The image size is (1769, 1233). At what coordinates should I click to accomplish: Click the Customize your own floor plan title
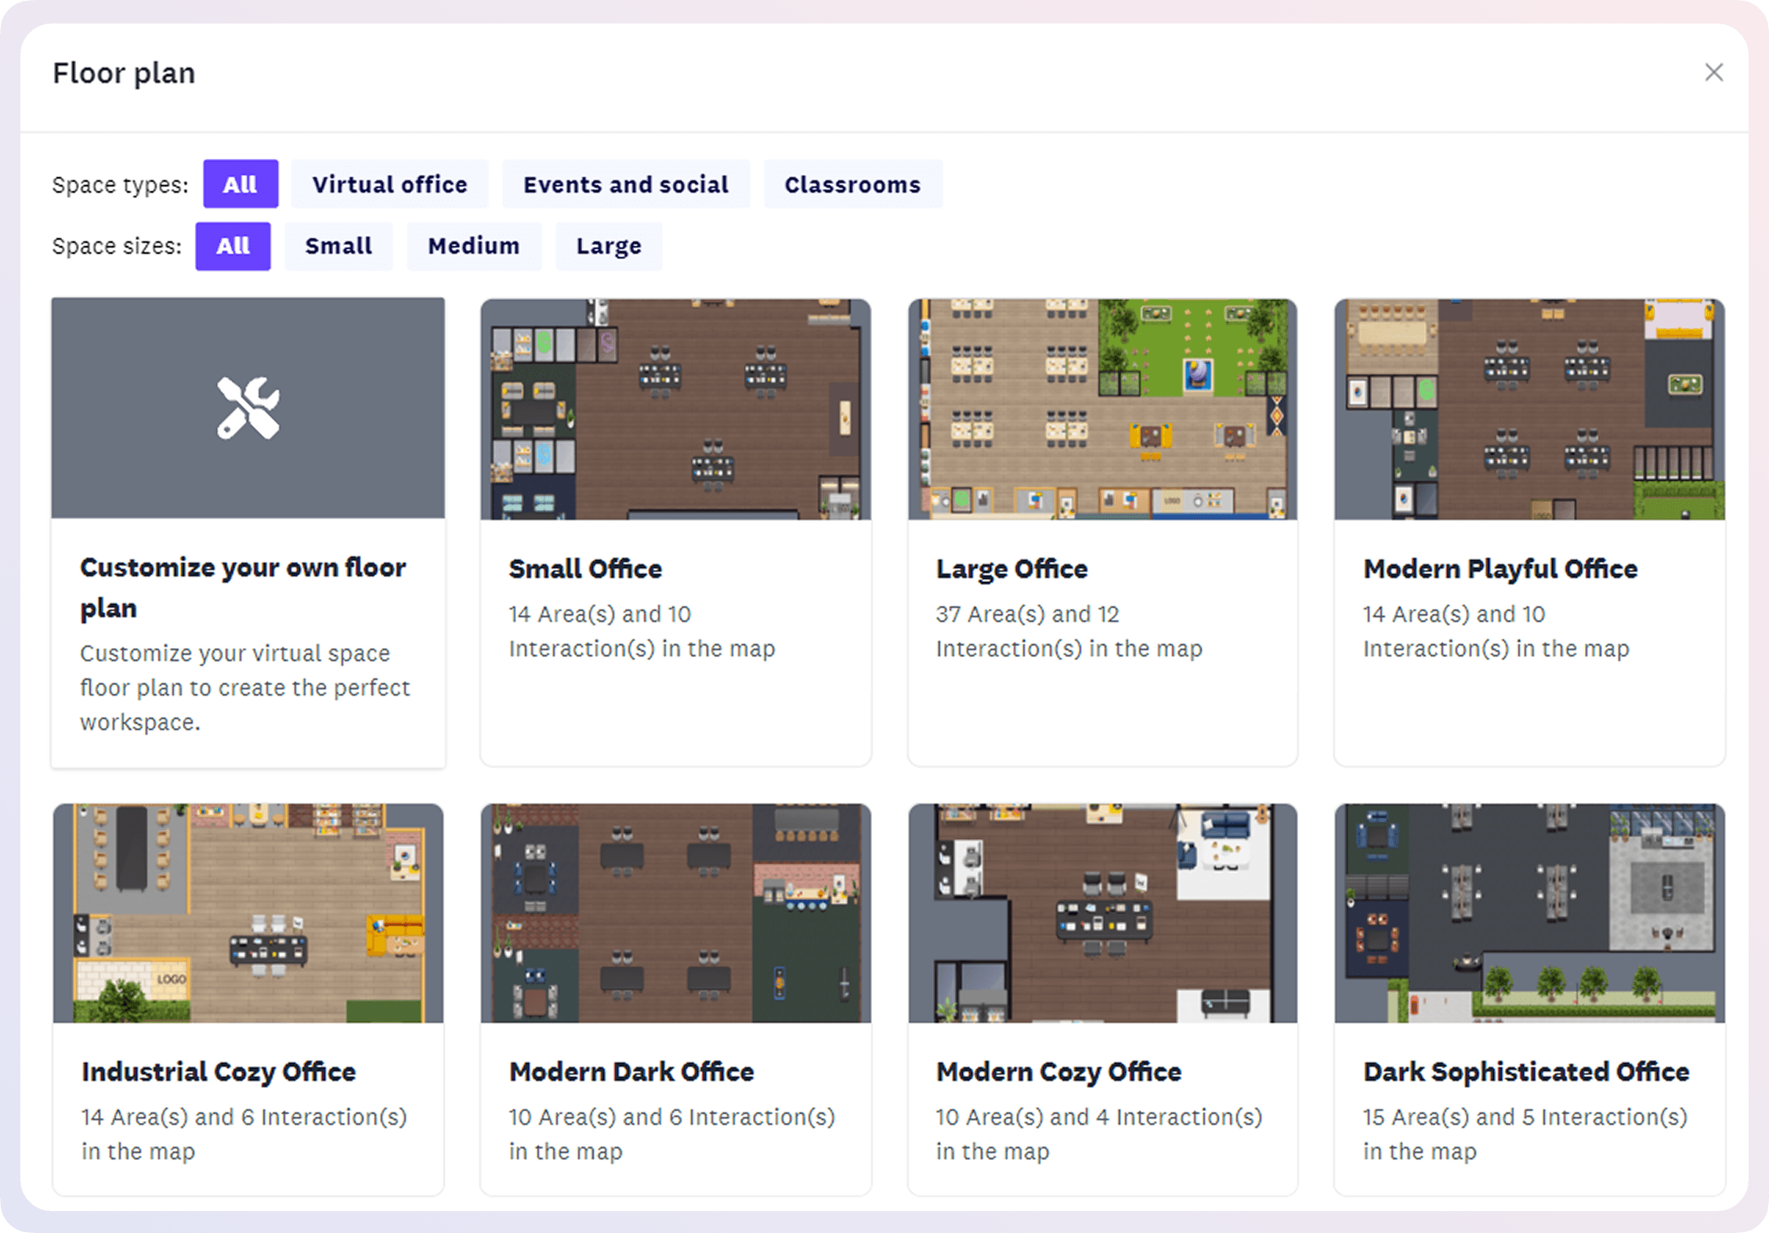[243, 587]
